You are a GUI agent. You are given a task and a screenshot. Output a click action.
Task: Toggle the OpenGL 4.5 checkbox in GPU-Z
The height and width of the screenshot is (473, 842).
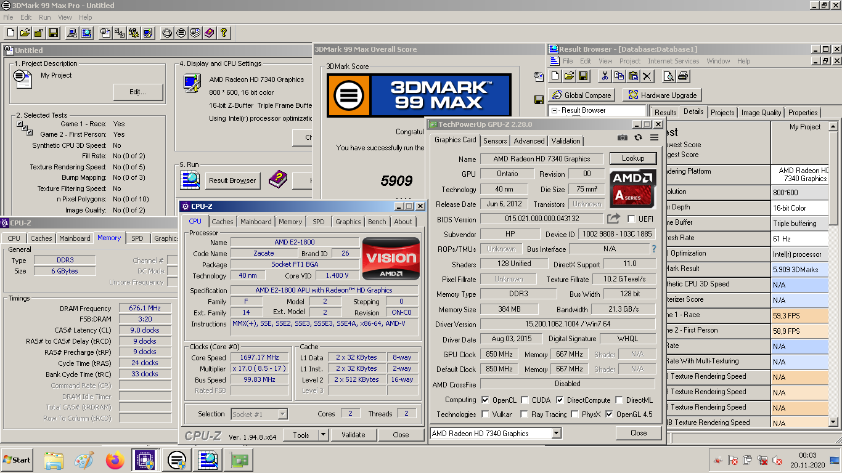pos(610,414)
